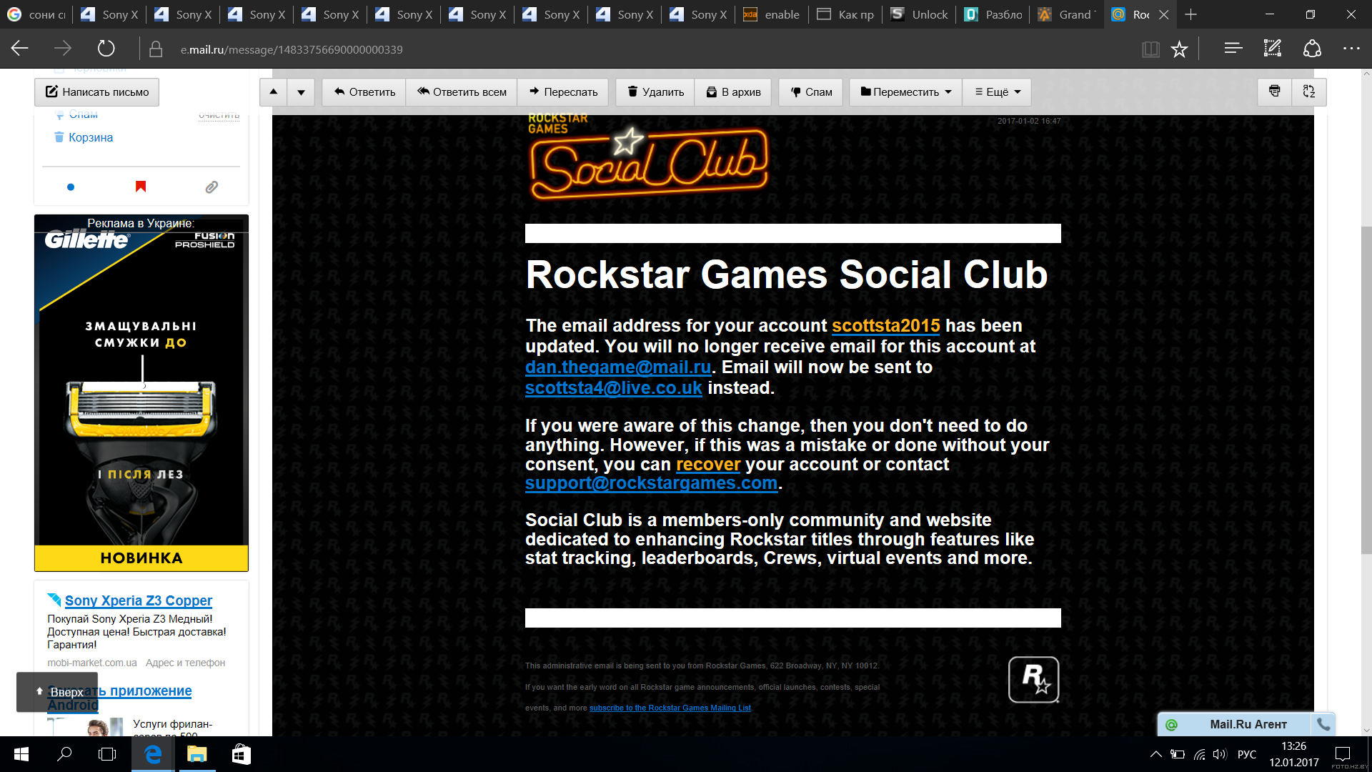The height and width of the screenshot is (772, 1372).
Task: Show hidden system tray icons chevron
Action: [x=1155, y=754]
